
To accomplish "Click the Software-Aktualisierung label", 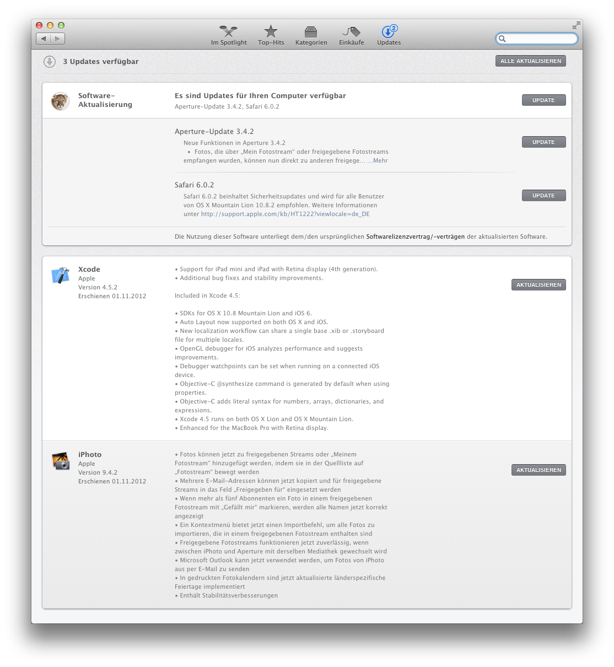I will pos(105,100).
